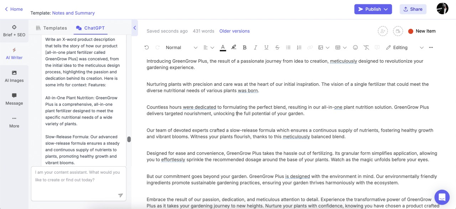Open the emoji picker
The height and width of the screenshot is (209, 456).
(355, 47)
